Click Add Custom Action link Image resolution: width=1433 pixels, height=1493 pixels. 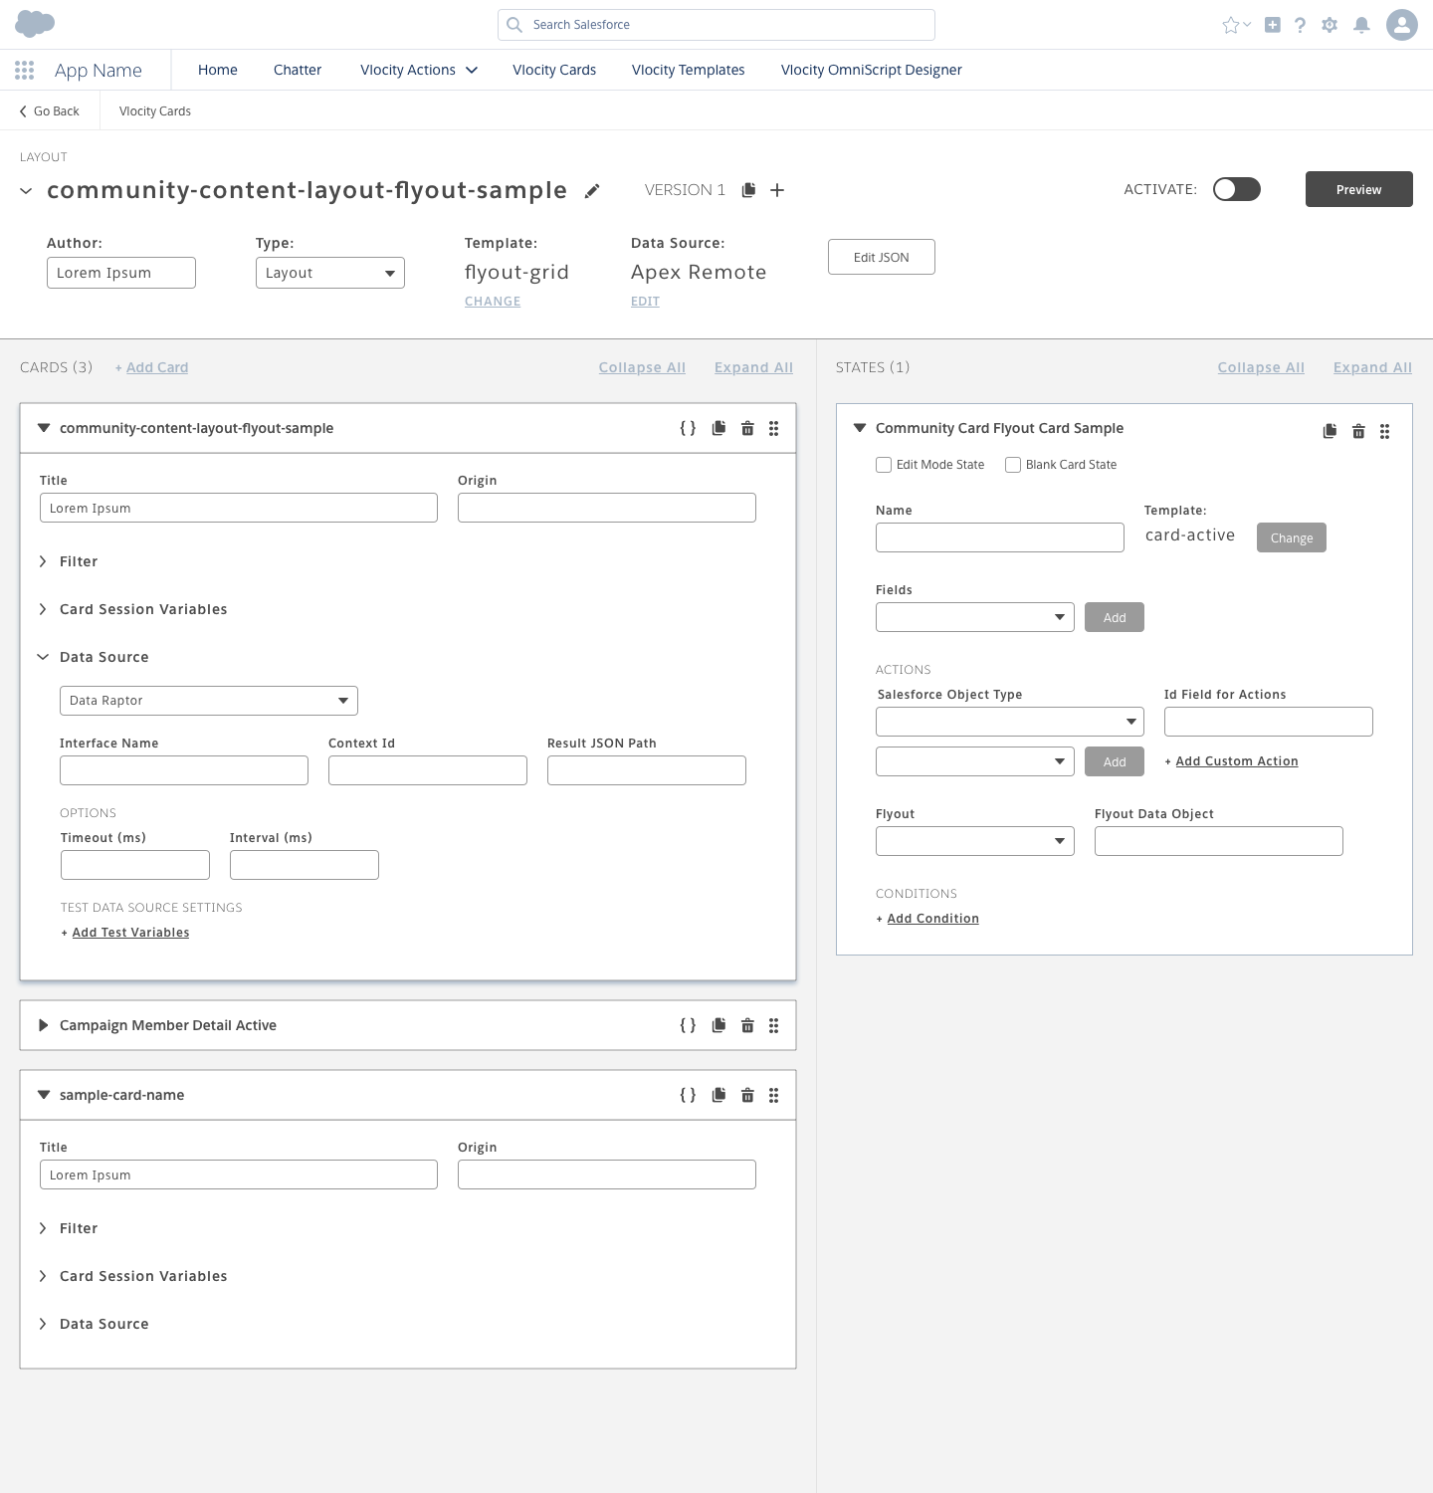click(1237, 761)
